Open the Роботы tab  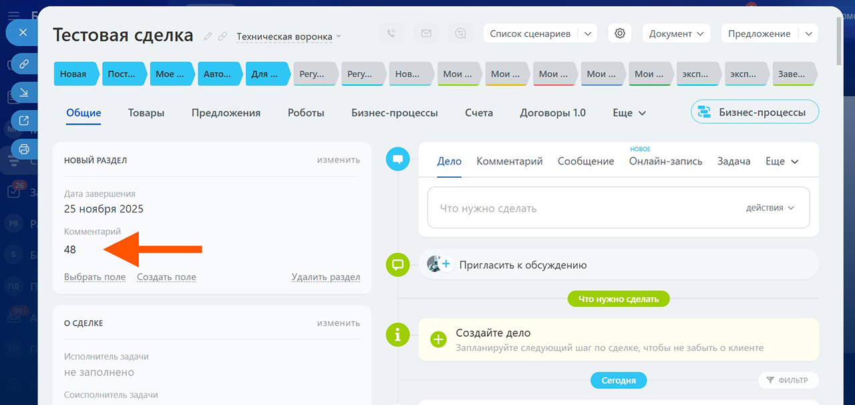click(306, 113)
